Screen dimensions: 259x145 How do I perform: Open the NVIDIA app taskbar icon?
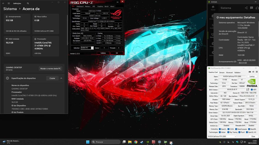pyautogui.click(x=148, y=142)
